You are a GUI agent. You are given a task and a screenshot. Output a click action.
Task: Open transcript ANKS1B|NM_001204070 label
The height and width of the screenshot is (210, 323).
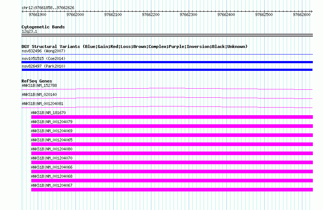click(x=52, y=158)
